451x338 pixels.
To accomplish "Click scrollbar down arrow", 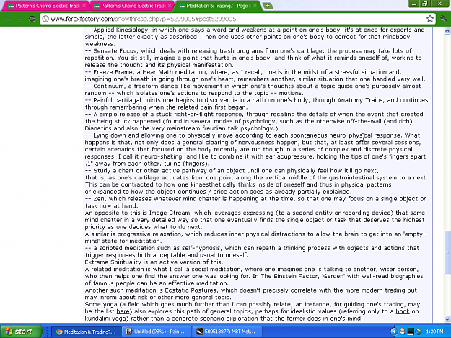I will coord(447,319).
